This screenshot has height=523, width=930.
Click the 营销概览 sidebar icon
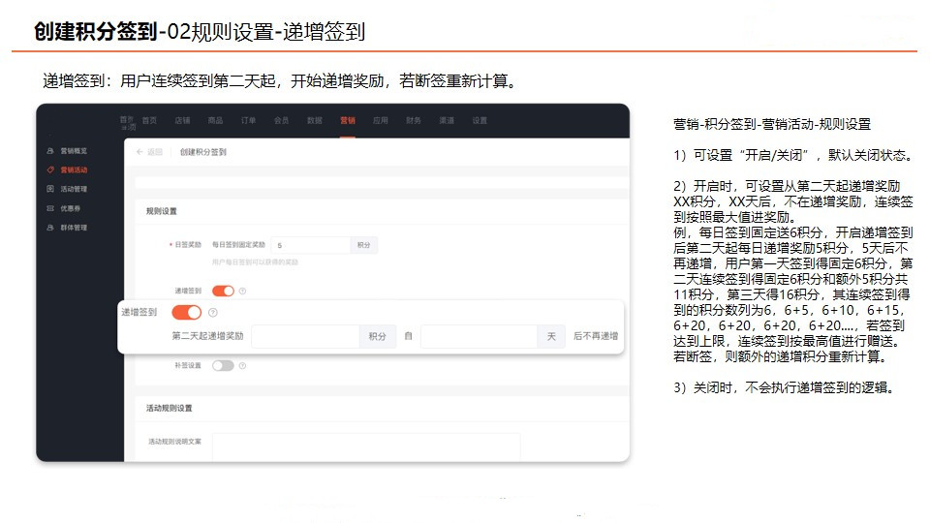coord(50,151)
